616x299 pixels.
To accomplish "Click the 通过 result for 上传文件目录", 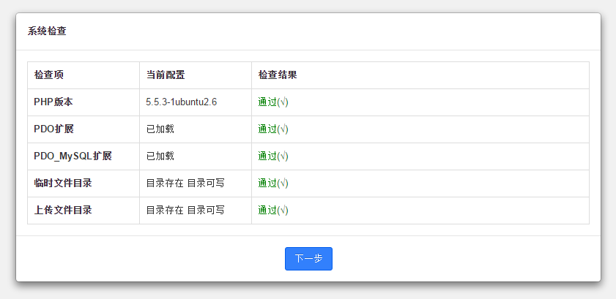I will (273, 211).
